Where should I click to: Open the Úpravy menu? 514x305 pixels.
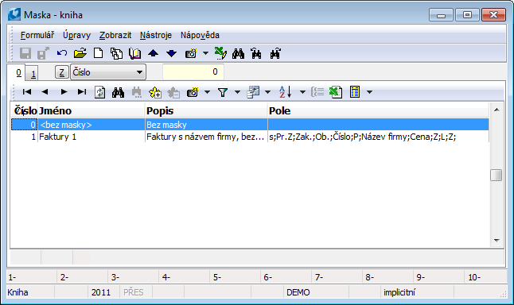[x=76, y=35]
